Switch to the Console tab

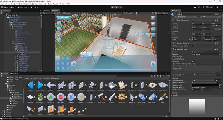pos(14,73)
